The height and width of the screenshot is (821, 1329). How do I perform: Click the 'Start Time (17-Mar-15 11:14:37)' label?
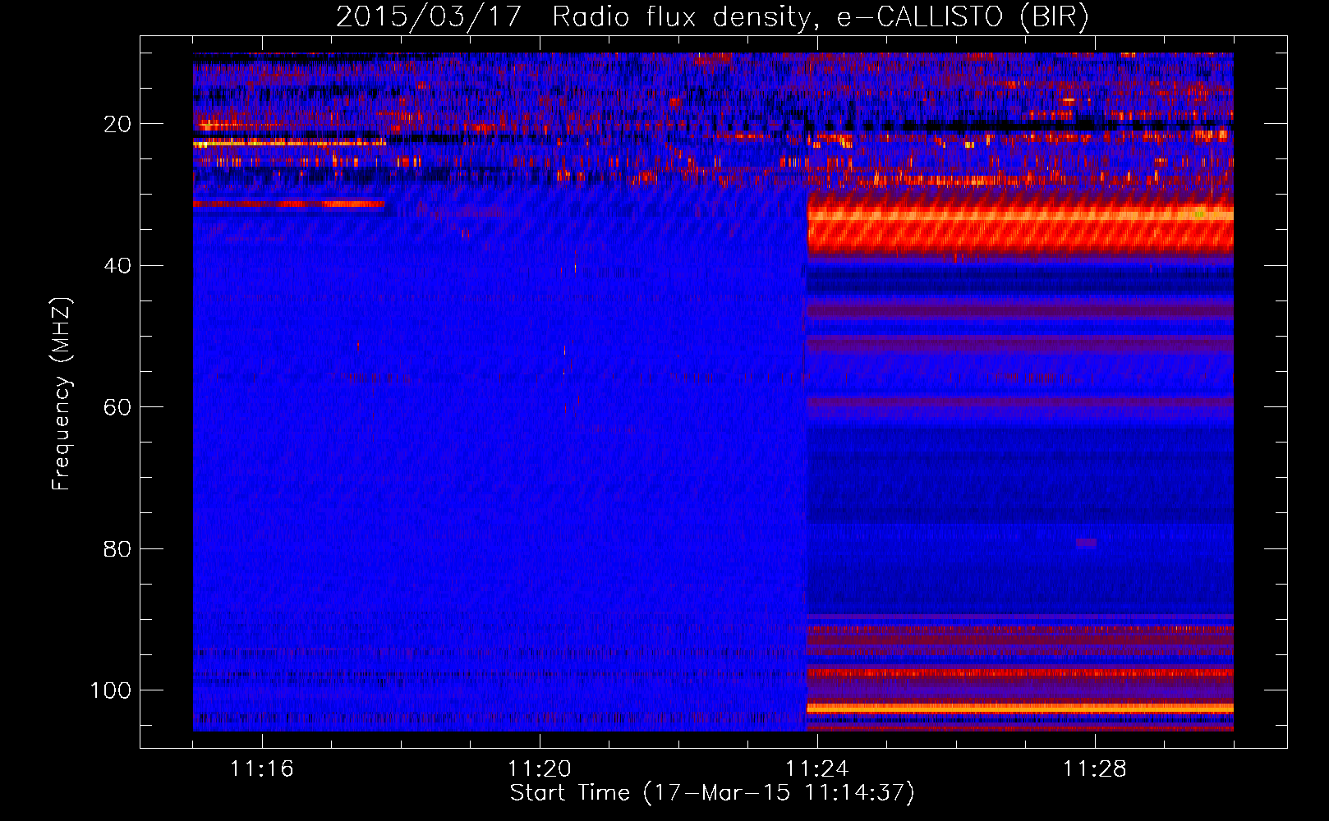[712, 793]
